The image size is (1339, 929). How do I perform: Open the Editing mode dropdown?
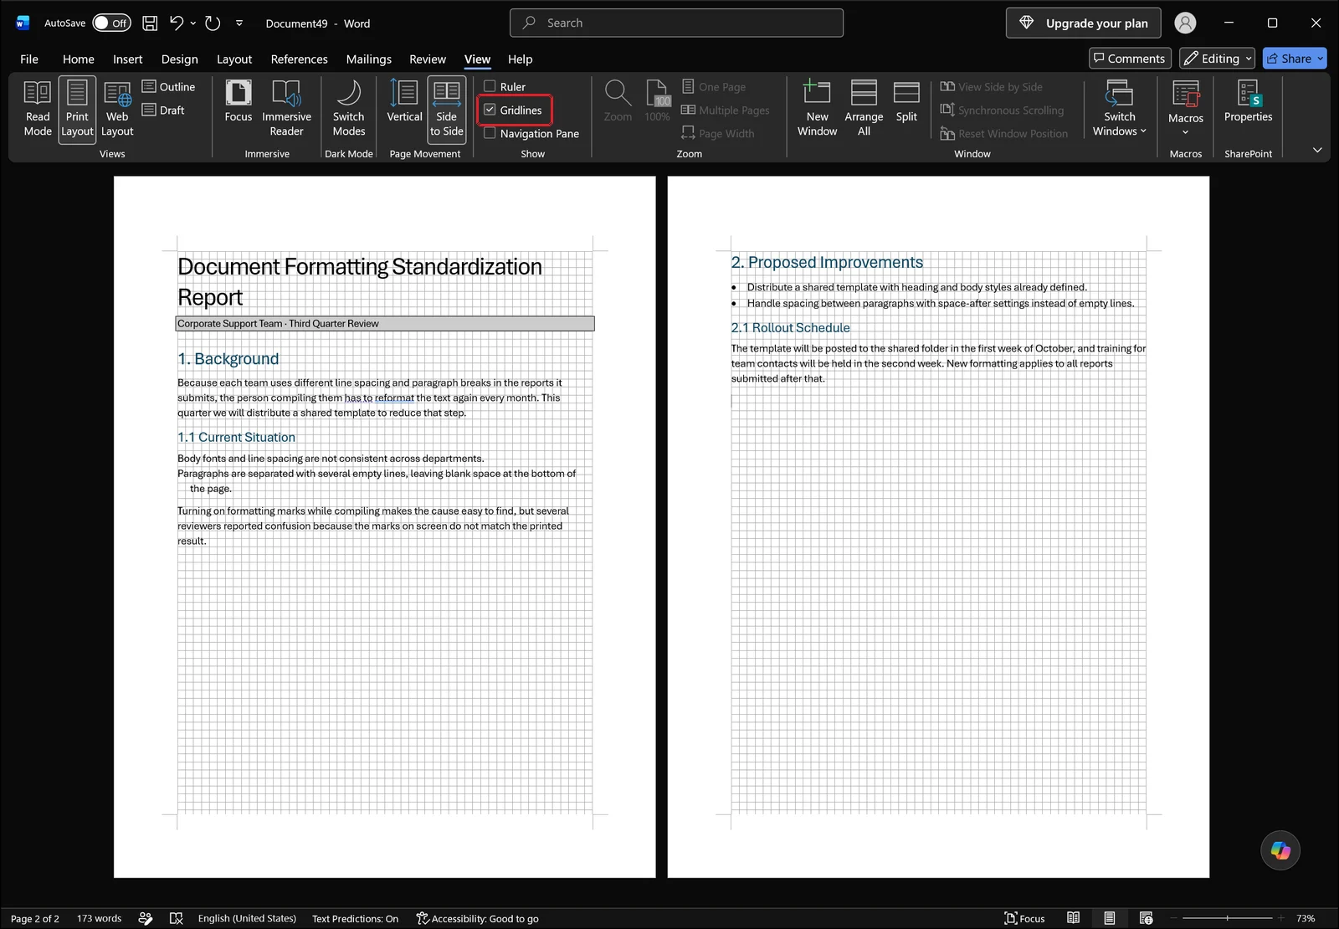1217,59
